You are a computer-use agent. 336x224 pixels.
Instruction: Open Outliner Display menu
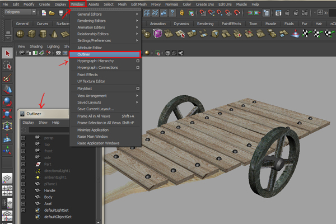coord(29,123)
